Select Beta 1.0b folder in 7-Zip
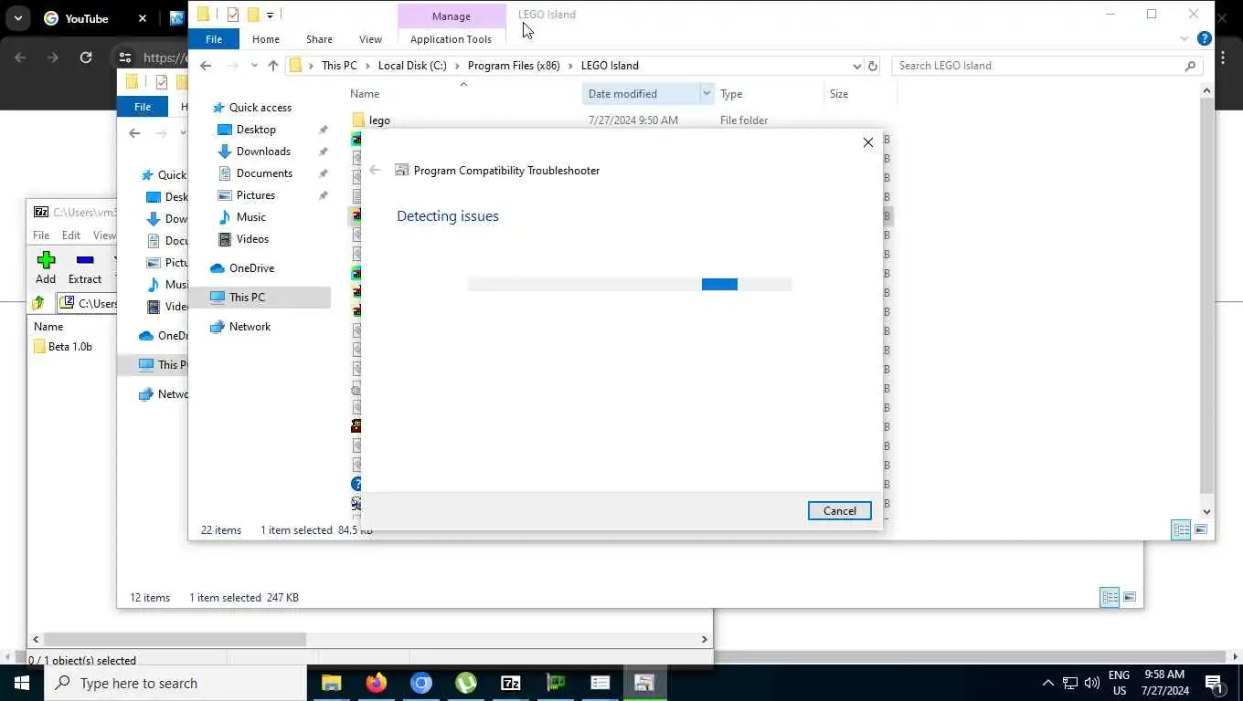 click(62, 347)
